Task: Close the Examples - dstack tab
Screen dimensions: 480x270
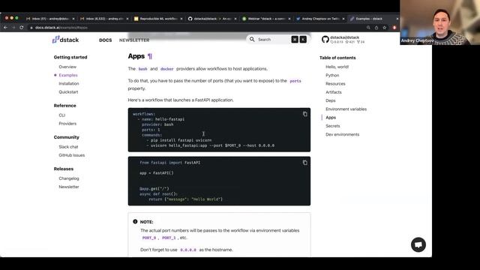Action: click(397, 19)
